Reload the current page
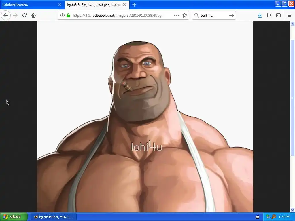The height and width of the screenshot is (221, 295). 24,15
